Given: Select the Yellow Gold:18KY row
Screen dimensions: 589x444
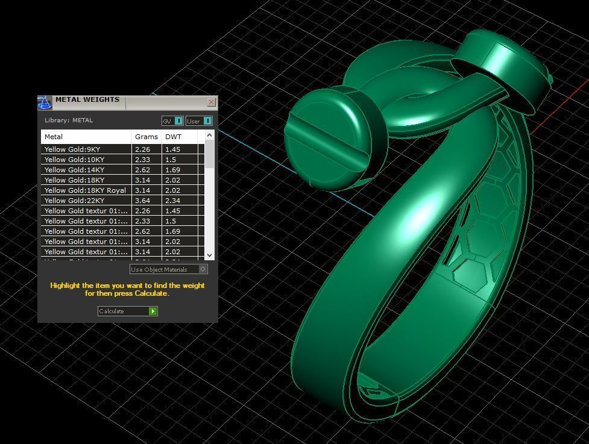Looking at the screenshot, I should (x=122, y=180).
